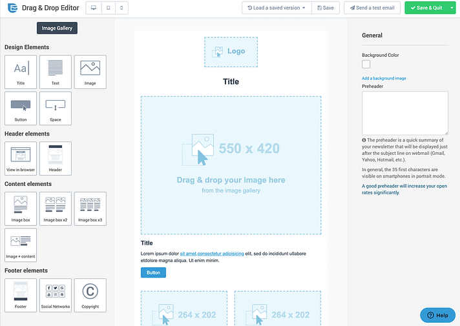Open the Image Gallery tab
The image size is (460, 326).
point(57,28)
